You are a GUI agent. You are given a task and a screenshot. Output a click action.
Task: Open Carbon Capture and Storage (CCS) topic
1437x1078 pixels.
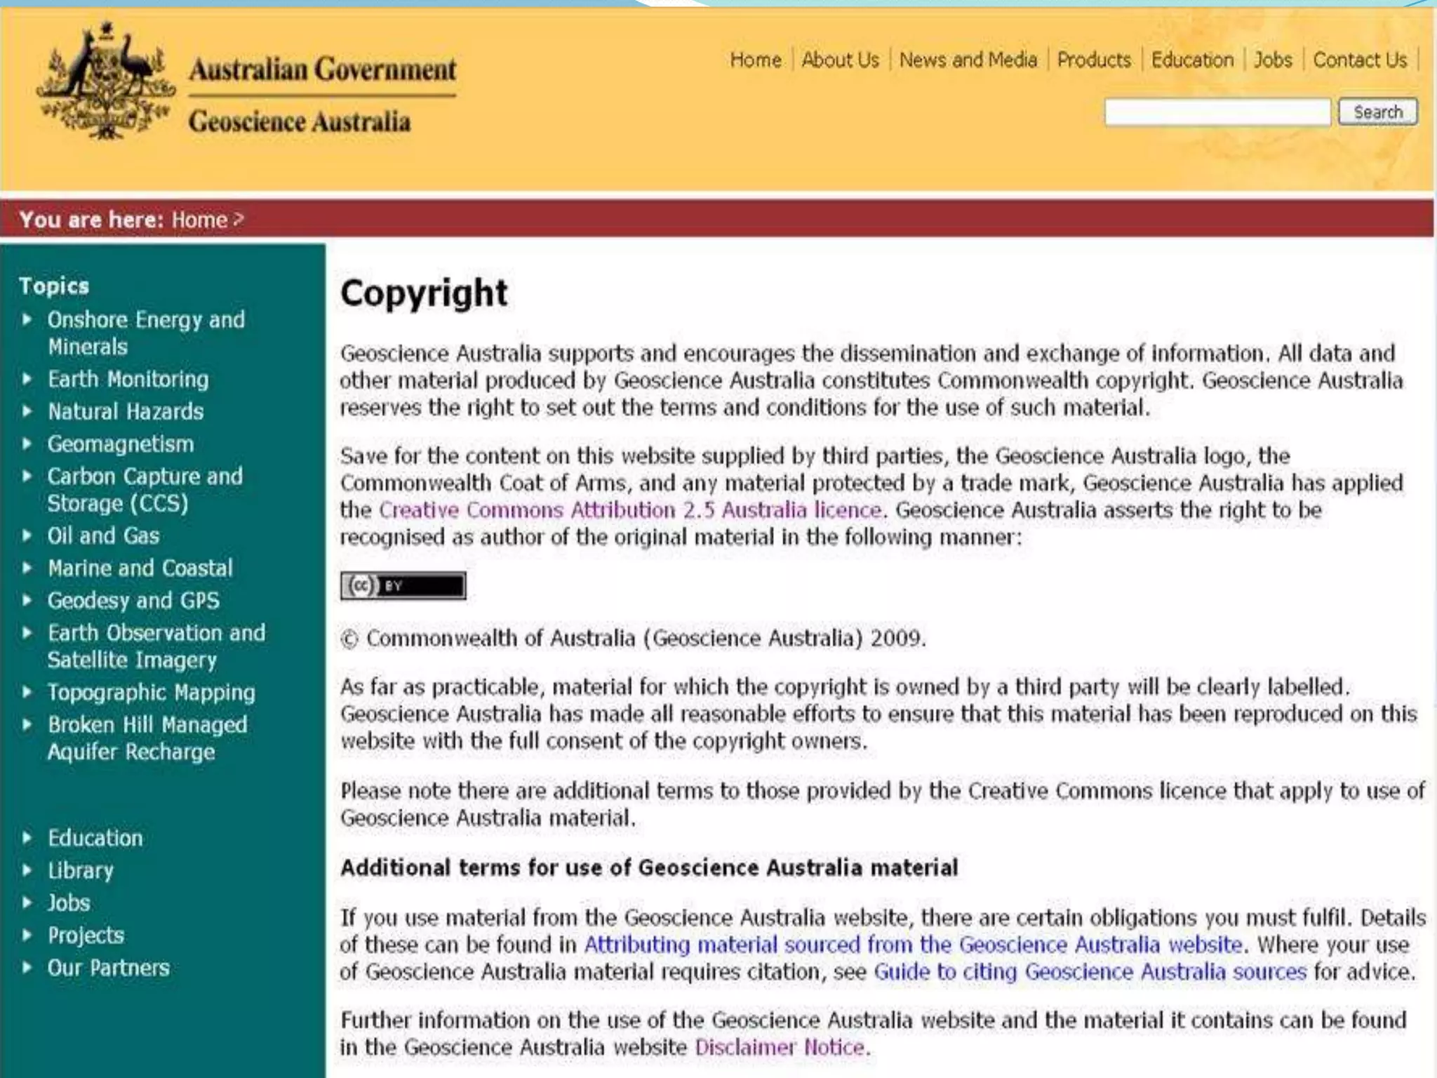coord(145,490)
